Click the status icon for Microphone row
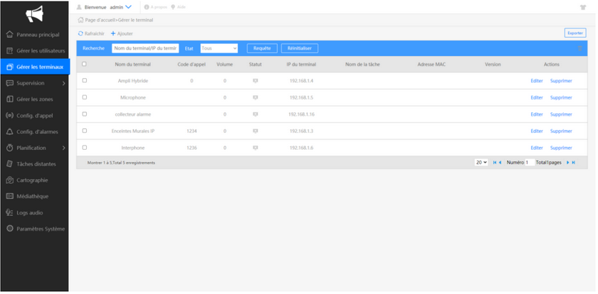598x294 pixels. 255,97
